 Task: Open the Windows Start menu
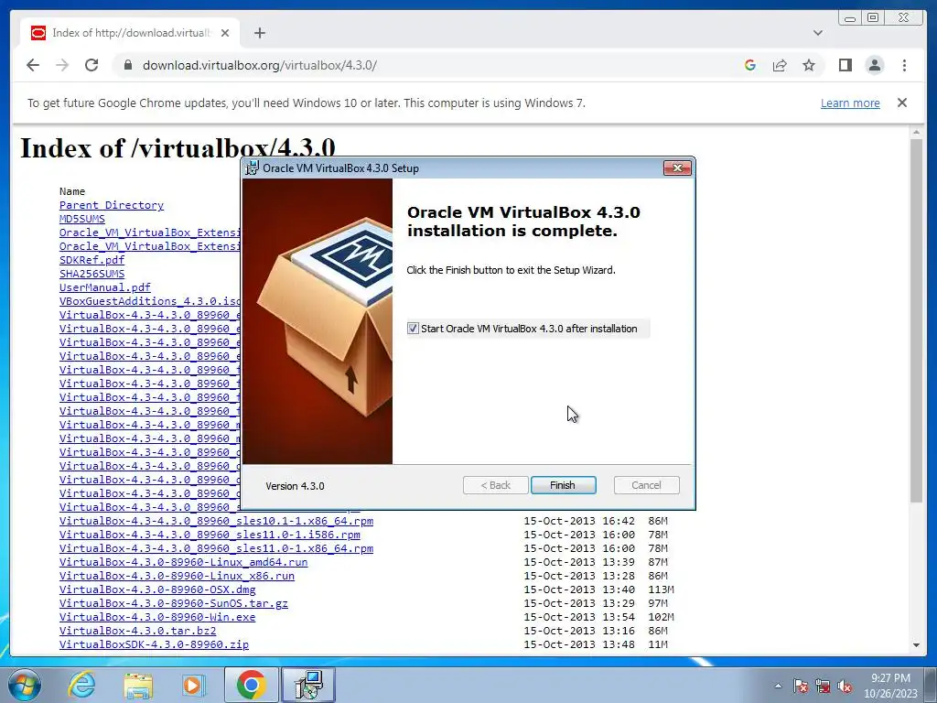24,685
